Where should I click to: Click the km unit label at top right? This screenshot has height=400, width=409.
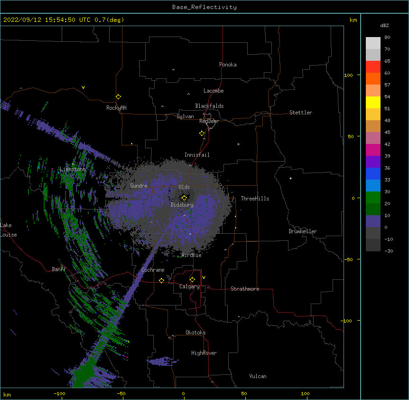(x=353, y=20)
